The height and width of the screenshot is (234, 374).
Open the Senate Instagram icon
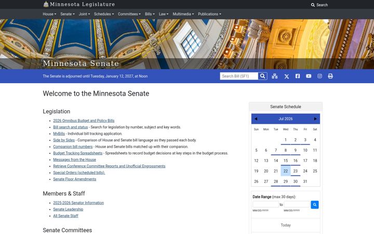pos(319,76)
